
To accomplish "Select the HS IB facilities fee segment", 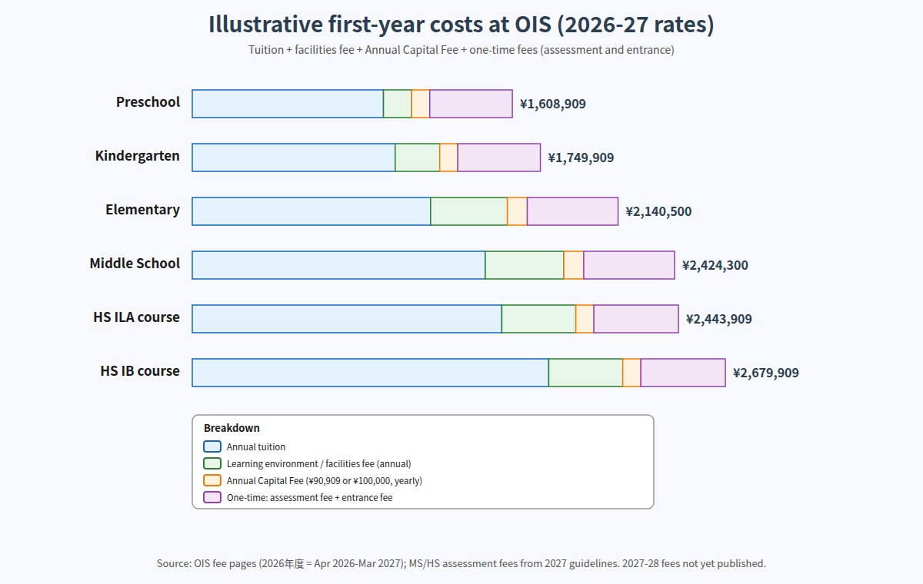I will pyautogui.click(x=586, y=373).
